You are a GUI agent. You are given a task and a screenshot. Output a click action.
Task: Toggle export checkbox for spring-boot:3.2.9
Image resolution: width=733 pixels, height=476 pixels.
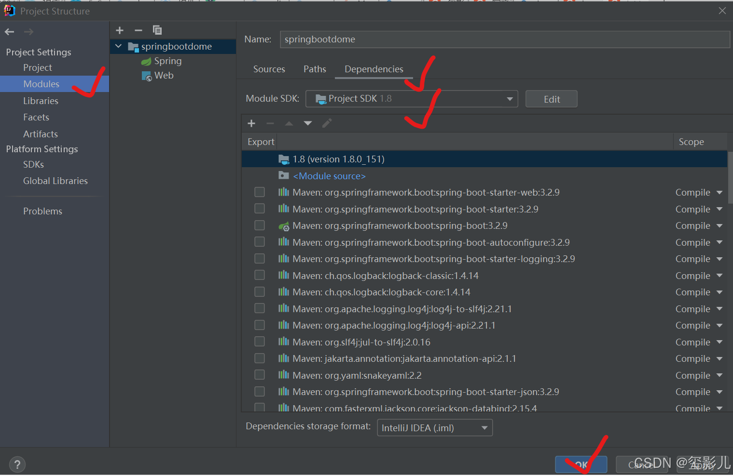coord(260,225)
